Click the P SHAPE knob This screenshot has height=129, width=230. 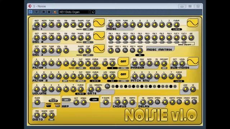pyautogui.click(x=106, y=102)
